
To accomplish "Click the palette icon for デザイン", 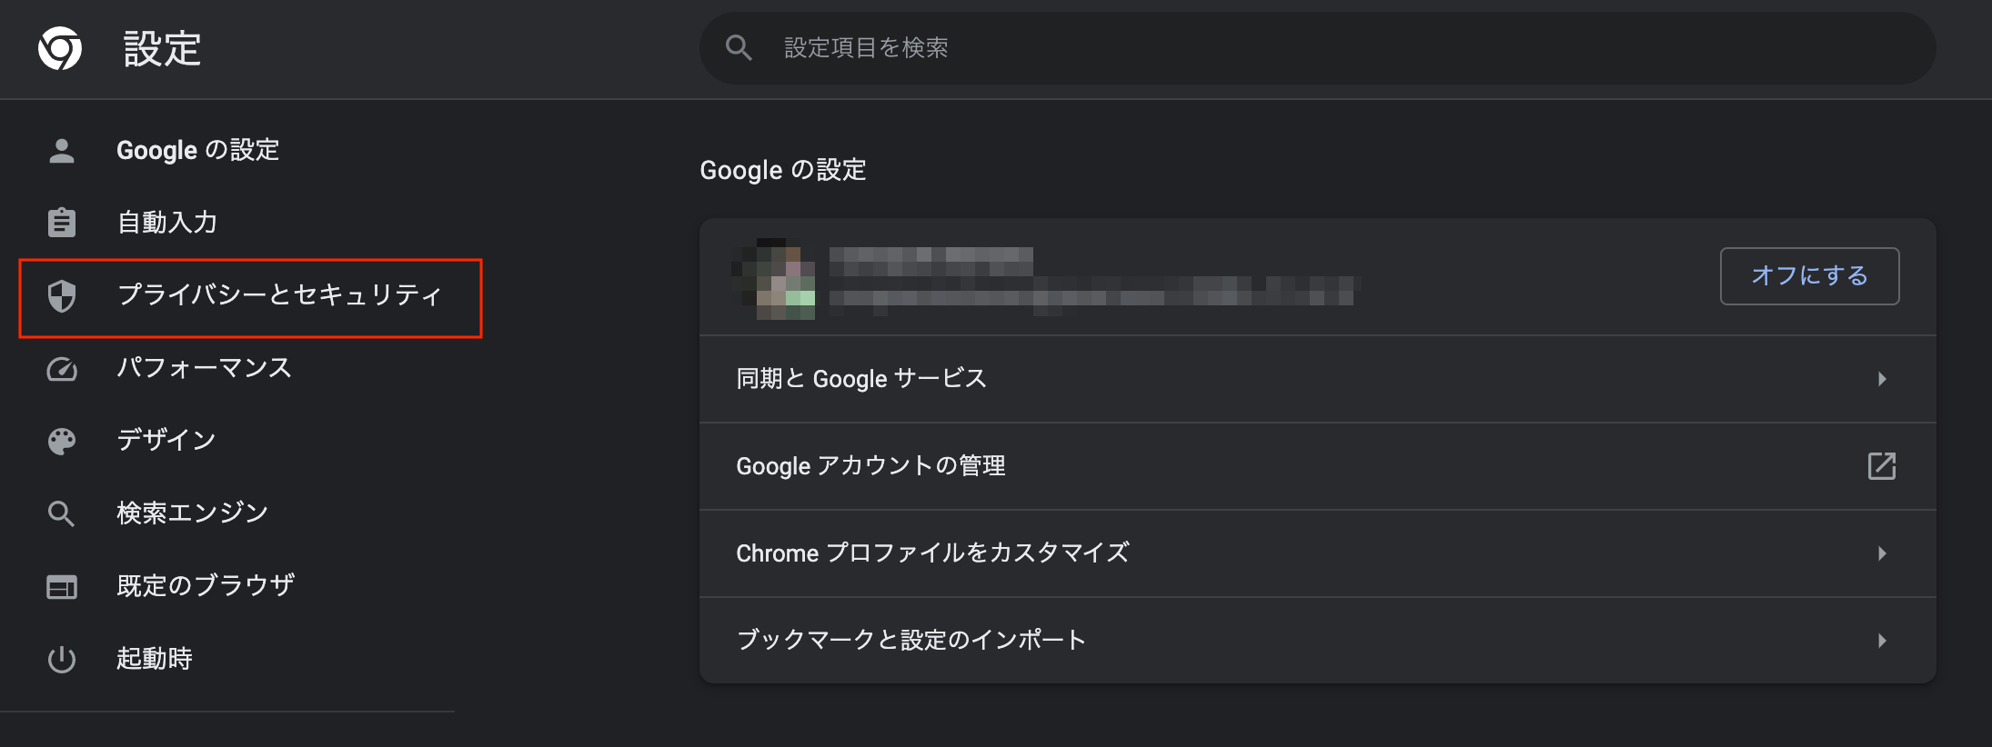I will tap(62, 441).
